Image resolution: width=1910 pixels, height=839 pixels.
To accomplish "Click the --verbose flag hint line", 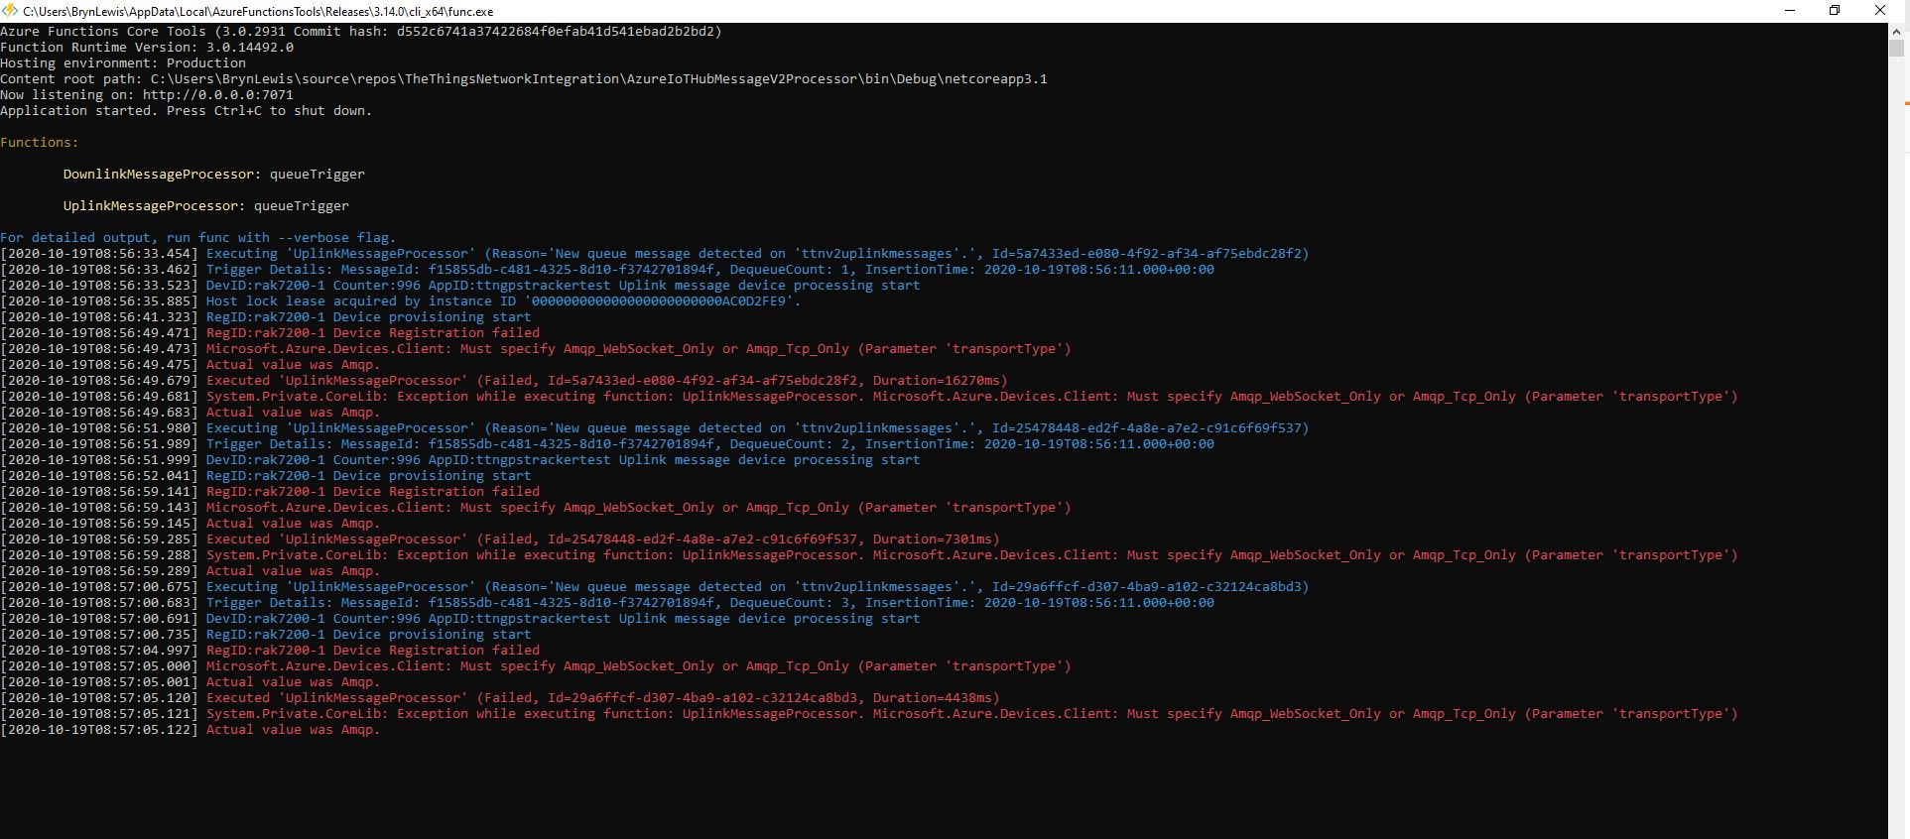I will coord(197,238).
